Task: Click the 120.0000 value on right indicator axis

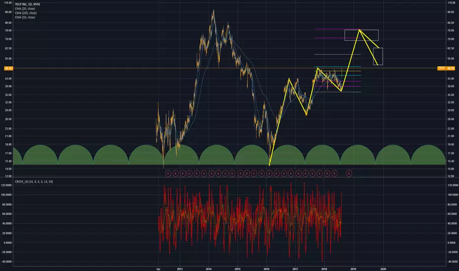Action: click(x=453, y=185)
